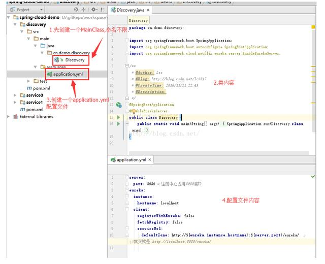
Task: Click the Maven icon beside service1's sibling pom.xml
Action: pos(22,110)
